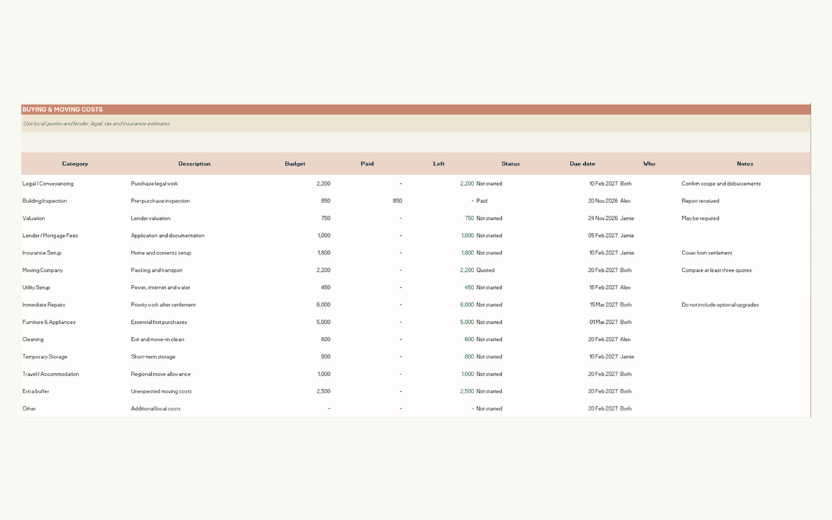Select the Who column header
This screenshot has width=832, height=520.
click(649, 164)
